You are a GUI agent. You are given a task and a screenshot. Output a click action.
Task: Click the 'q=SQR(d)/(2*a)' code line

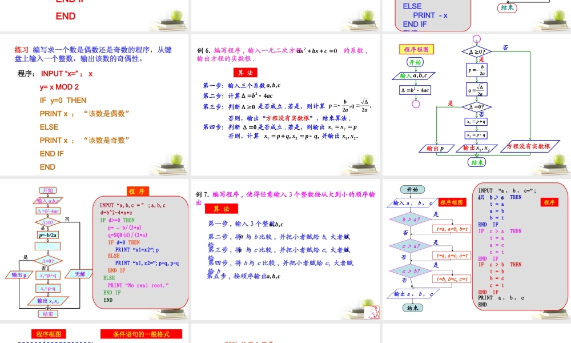click(127, 235)
